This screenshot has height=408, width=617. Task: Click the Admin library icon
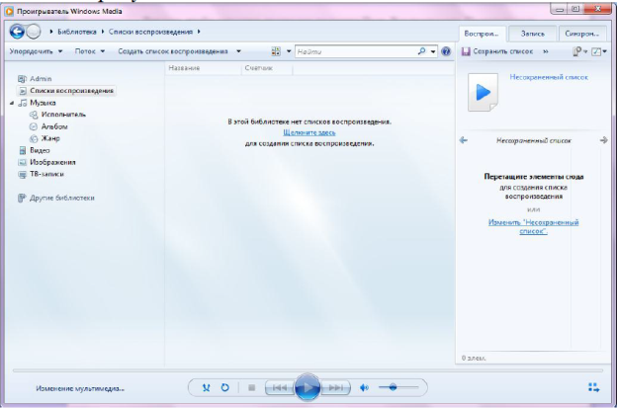pyautogui.click(x=23, y=79)
